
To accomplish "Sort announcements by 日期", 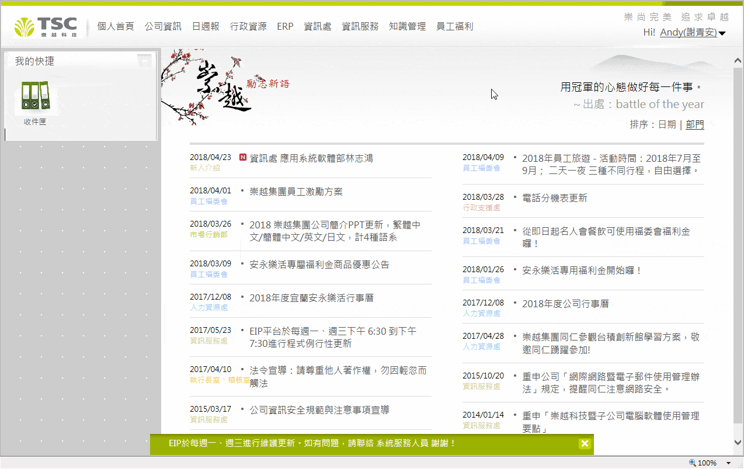I will [x=667, y=124].
